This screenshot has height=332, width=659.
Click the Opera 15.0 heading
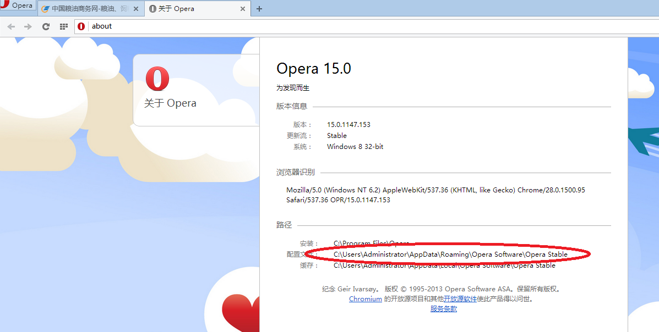click(313, 68)
